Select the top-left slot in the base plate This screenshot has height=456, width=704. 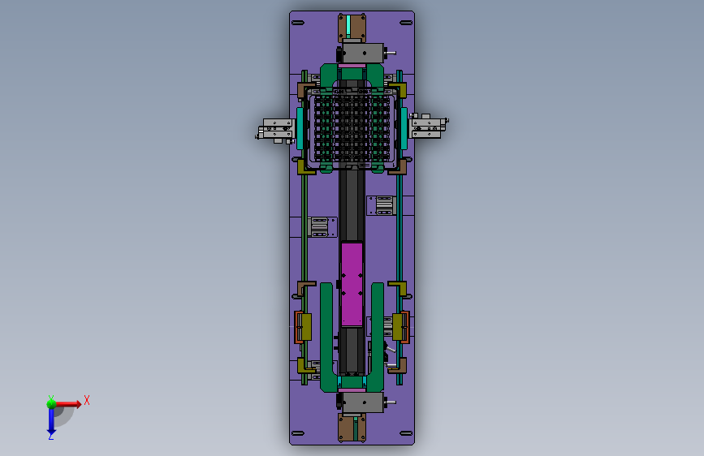pos(298,23)
